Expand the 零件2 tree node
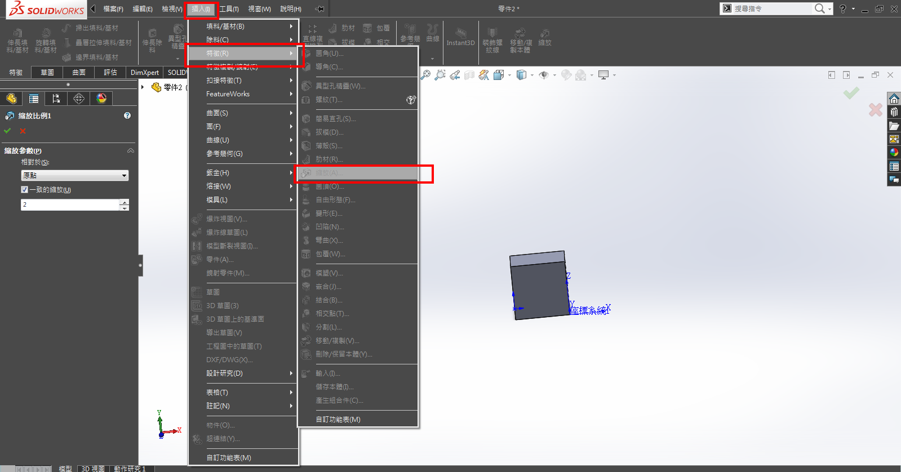The height and width of the screenshot is (472, 901). tap(143, 87)
